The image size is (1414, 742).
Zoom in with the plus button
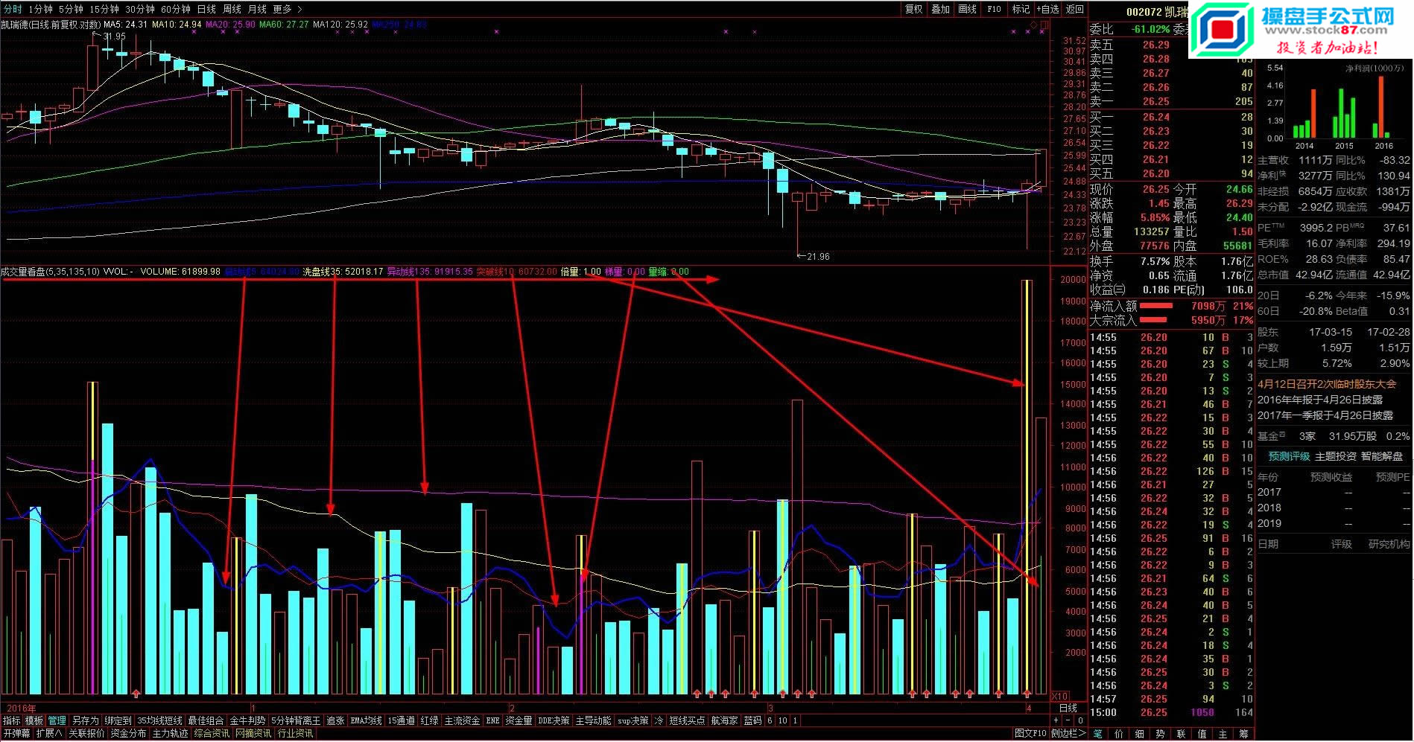[x=1056, y=720]
